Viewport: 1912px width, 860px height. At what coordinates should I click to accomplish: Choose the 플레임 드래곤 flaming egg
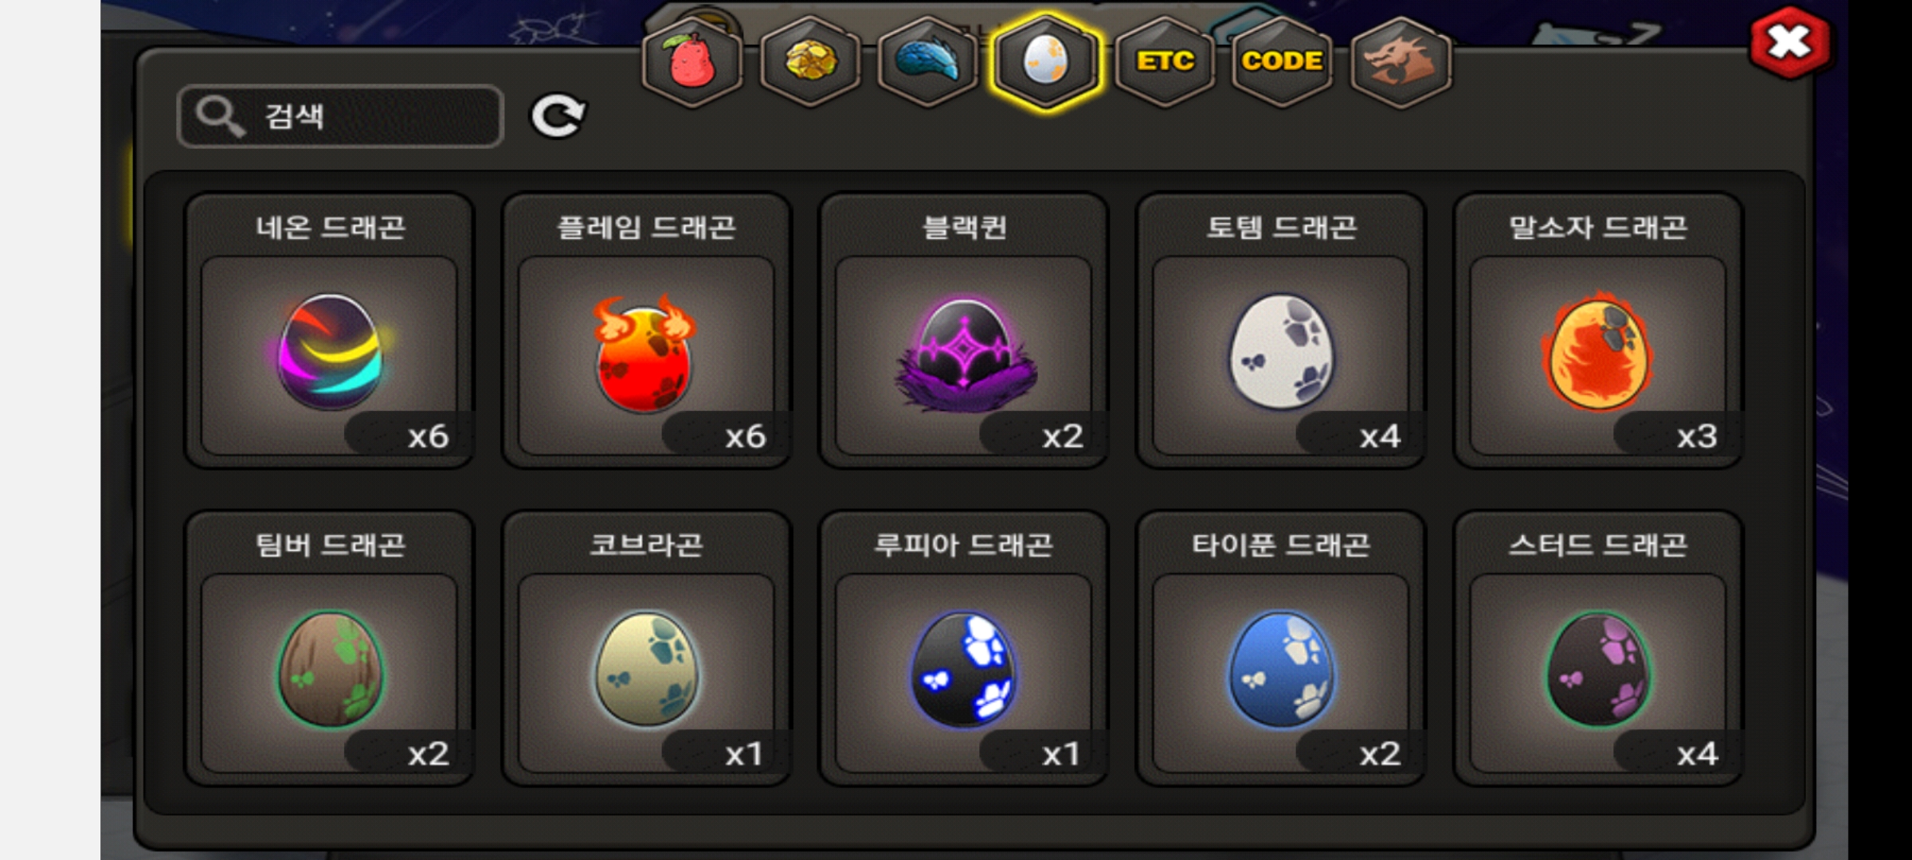click(x=646, y=331)
